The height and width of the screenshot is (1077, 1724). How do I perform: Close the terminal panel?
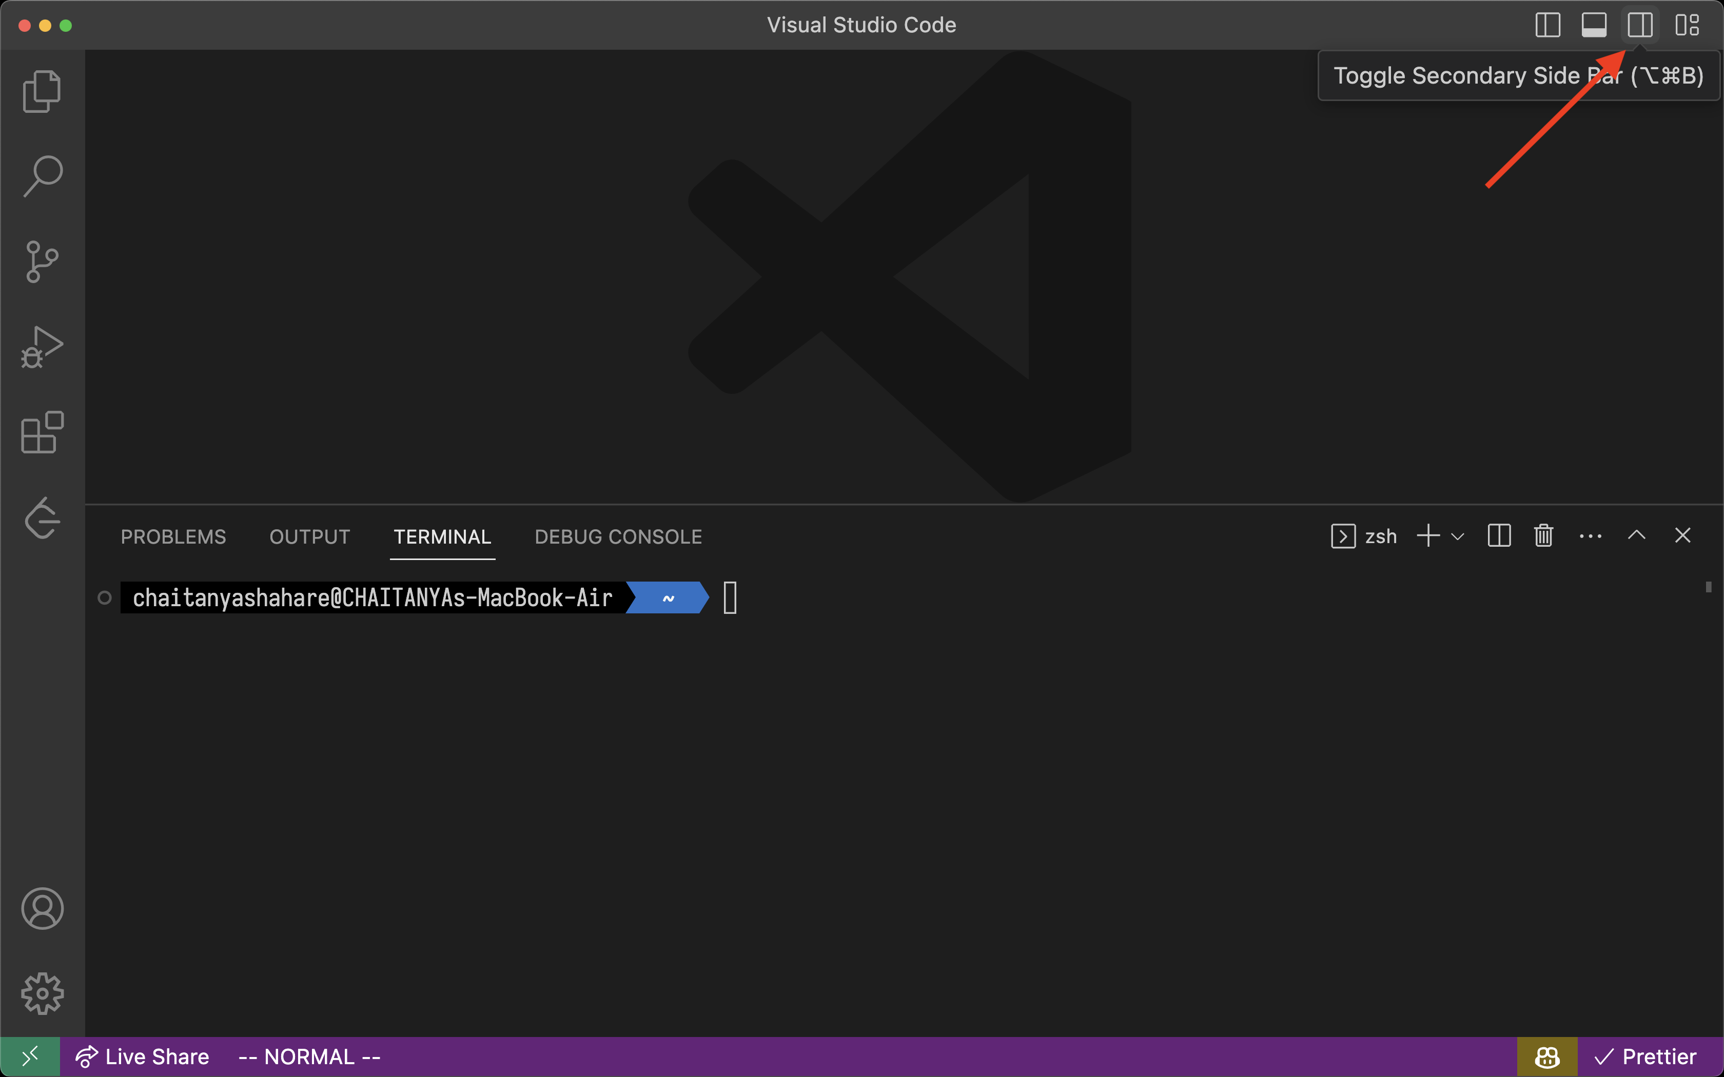(1682, 535)
